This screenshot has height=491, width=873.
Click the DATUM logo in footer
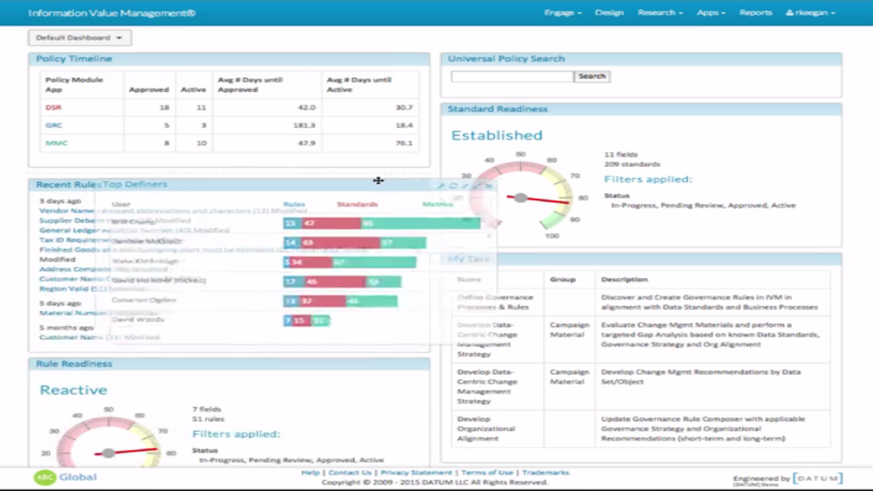click(817, 478)
